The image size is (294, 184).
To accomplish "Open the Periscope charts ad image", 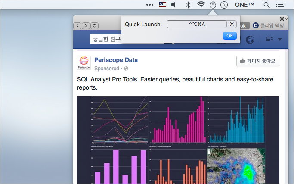I will tap(178, 140).
